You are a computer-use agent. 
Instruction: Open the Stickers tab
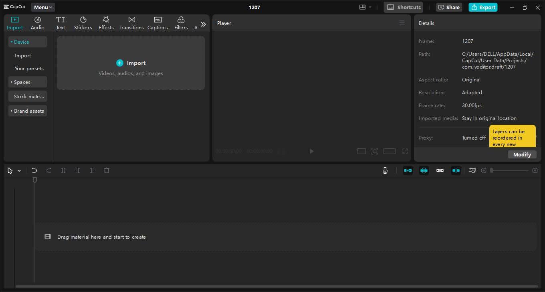pos(83,23)
